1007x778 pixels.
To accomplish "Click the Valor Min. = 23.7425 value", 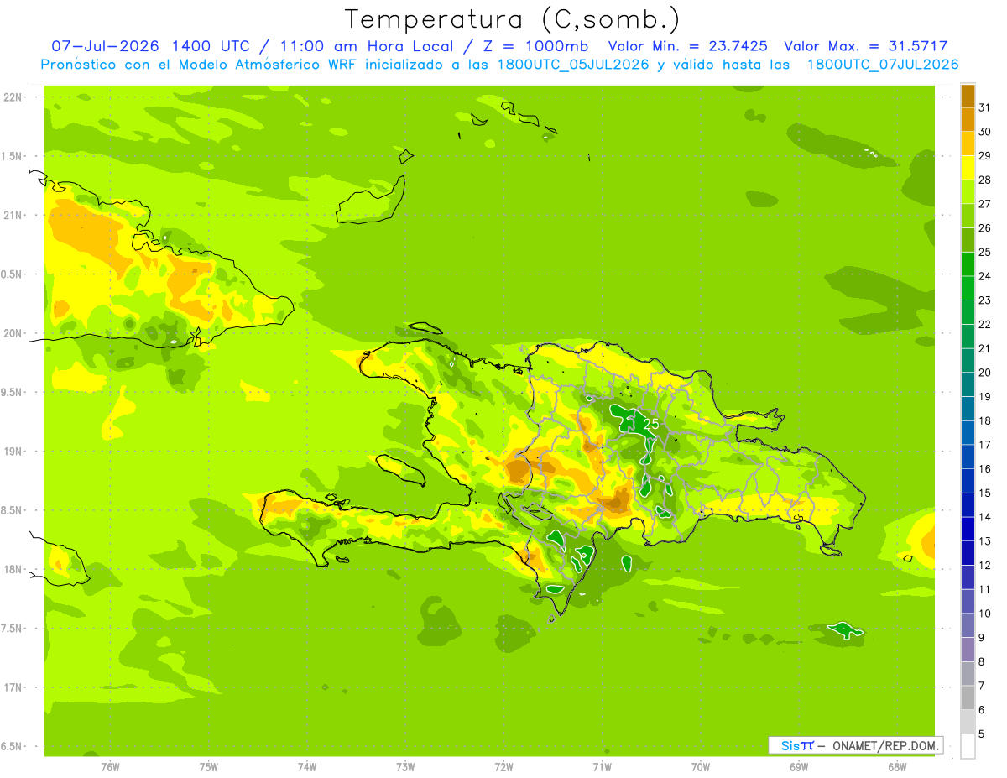I will coord(688,46).
